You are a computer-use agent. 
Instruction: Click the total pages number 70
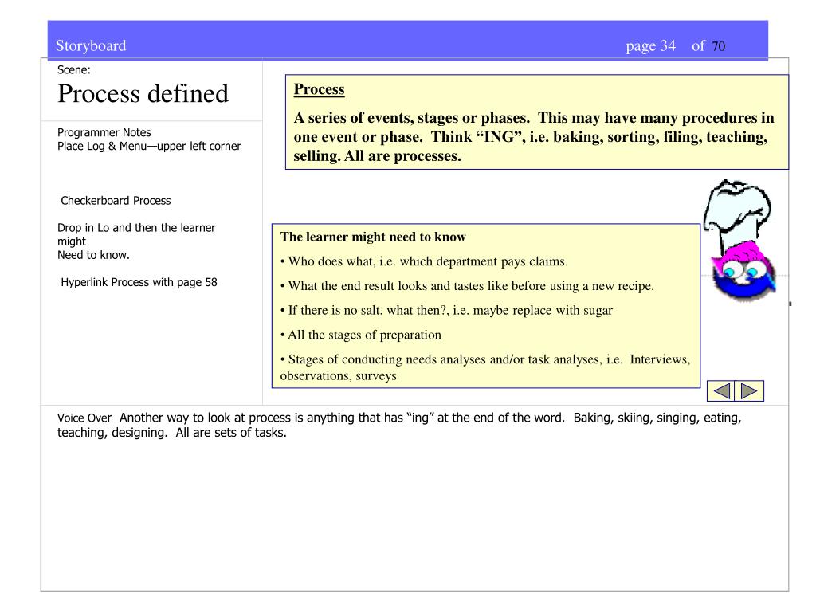(x=718, y=46)
